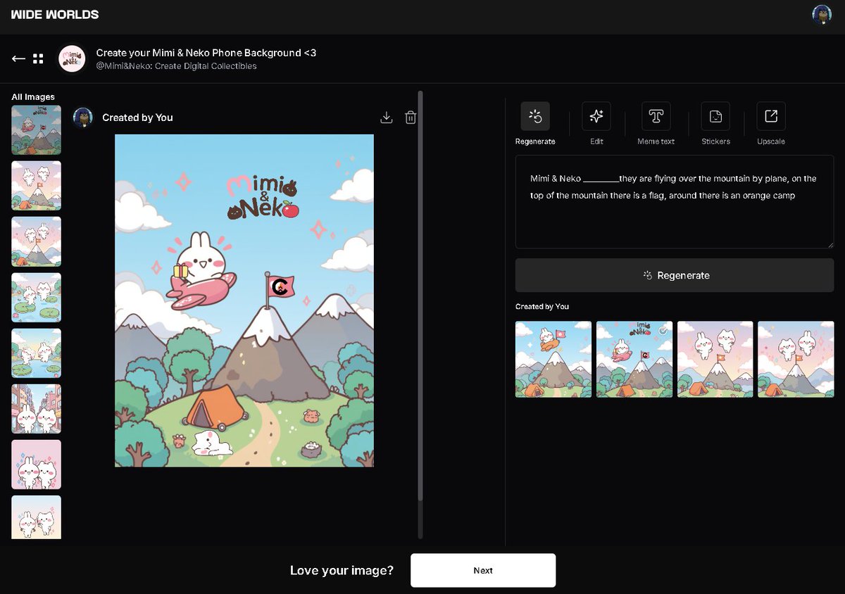Click inside the prompt text box
This screenshot has height=594, width=845.
point(675,201)
